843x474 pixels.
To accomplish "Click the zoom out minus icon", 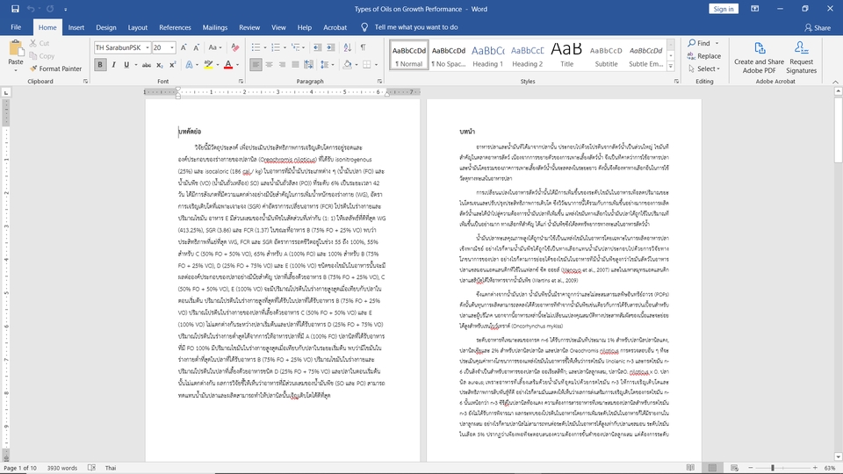I will pyautogui.click(x=751, y=468).
